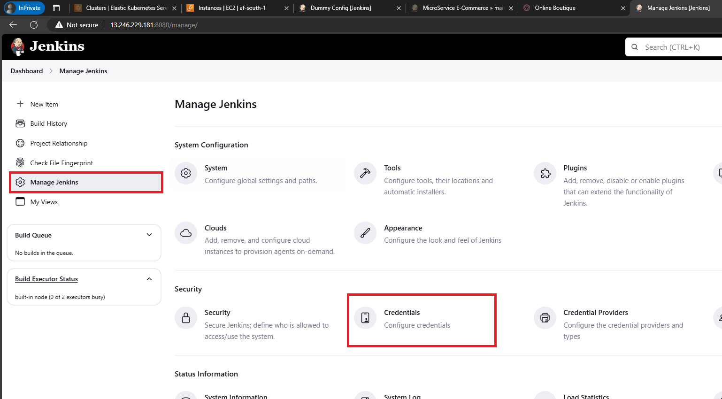Image resolution: width=722 pixels, height=399 pixels.
Task: Open the Clouds link
Action: tap(215, 228)
